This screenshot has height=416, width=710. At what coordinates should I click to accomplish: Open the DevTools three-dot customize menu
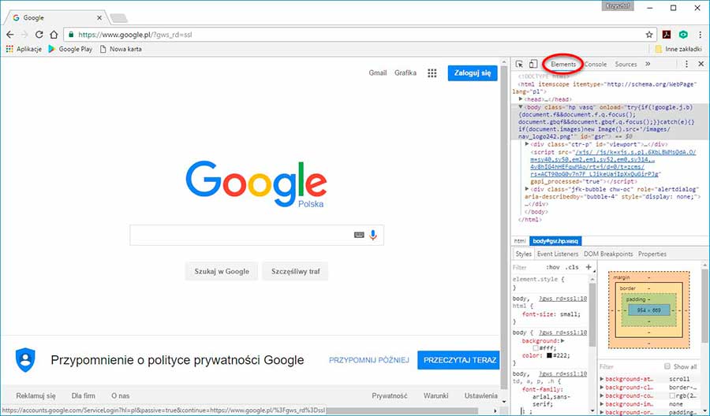[x=686, y=64]
